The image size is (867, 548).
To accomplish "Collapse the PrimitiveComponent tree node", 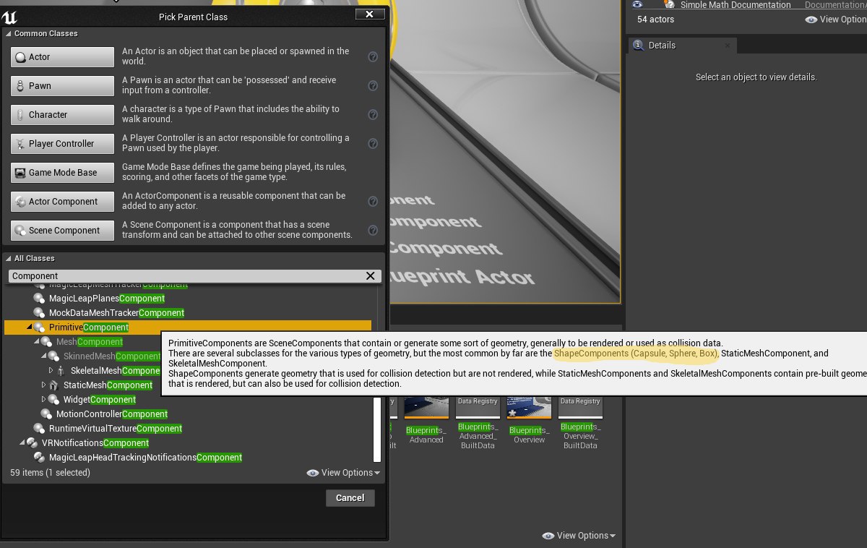I will (x=30, y=327).
